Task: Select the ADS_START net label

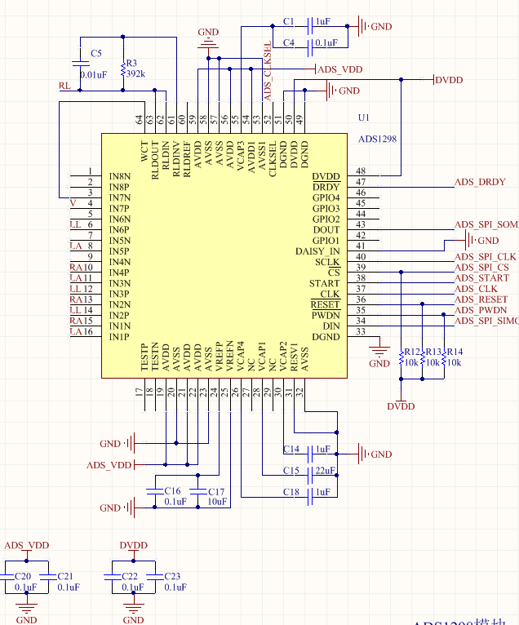Action: click(481, 277)
